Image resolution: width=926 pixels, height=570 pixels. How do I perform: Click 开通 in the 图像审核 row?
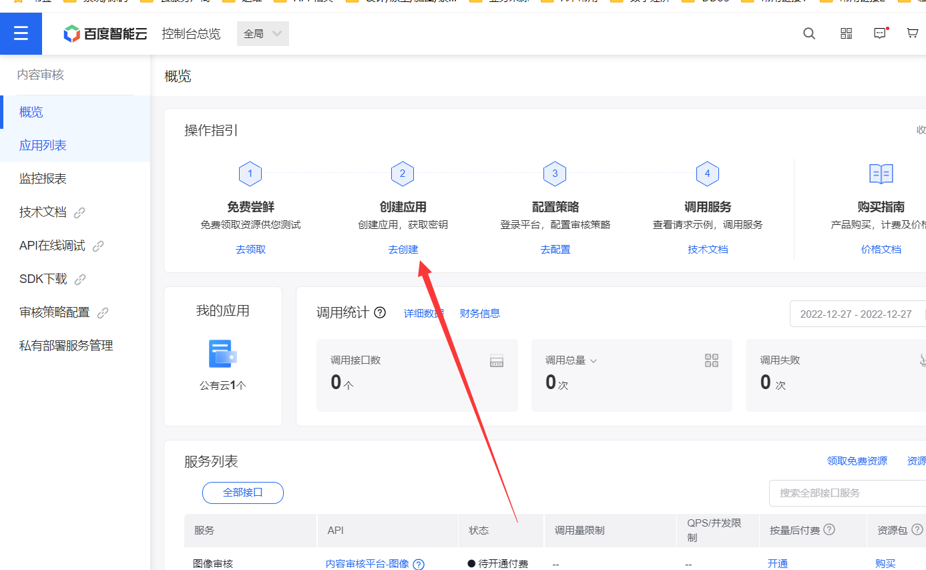778,564
